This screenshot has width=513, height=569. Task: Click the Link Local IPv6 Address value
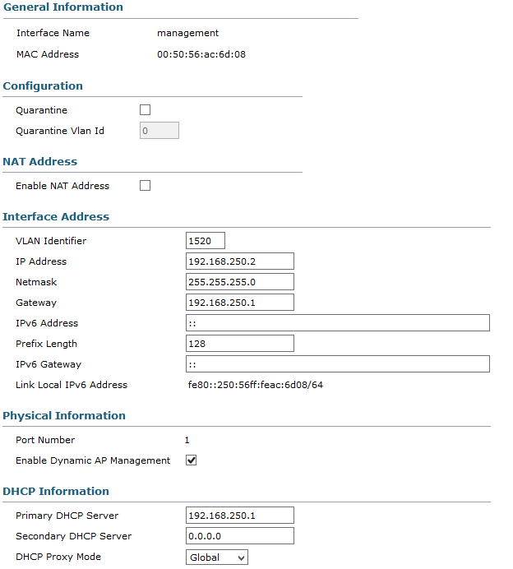256,385
